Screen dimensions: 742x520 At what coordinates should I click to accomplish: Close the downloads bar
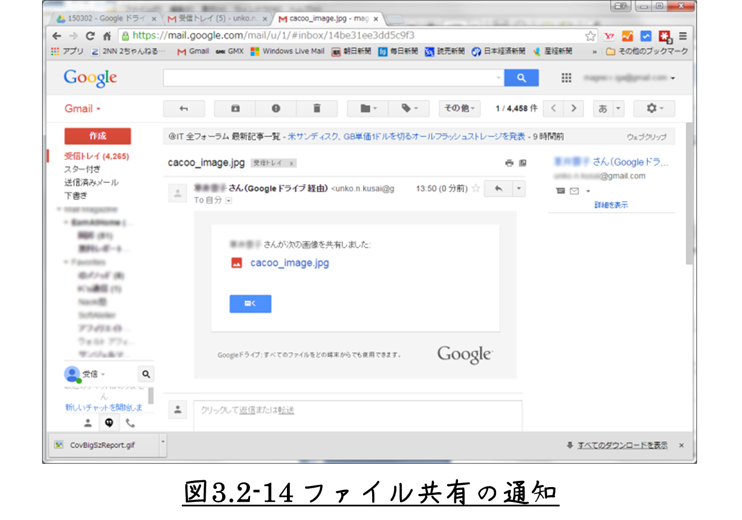point(681,446)
